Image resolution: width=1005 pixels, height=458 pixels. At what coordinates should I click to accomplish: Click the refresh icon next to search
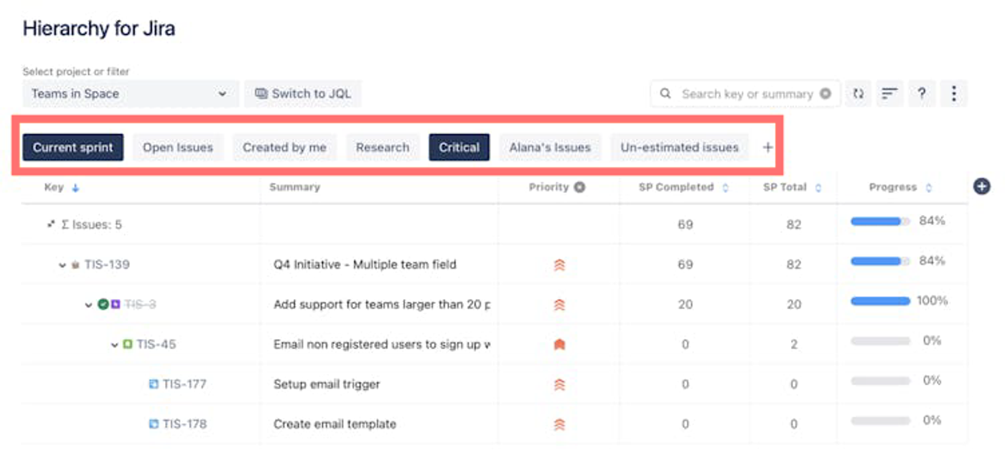point(859,94)
